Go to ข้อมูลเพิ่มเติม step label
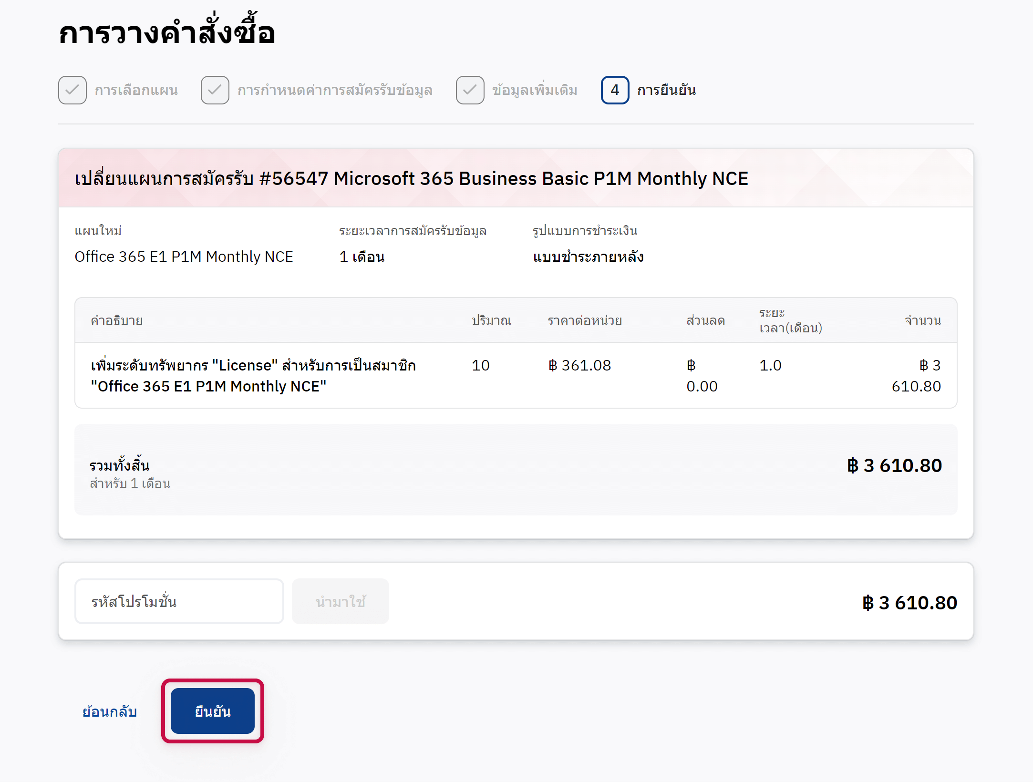Viewport: 1033px width, 782px height. [x=535, y=90]
